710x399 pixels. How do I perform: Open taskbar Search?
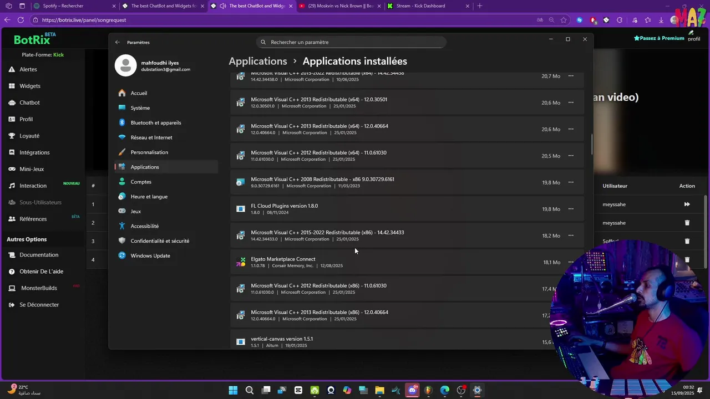click(250, 390)
